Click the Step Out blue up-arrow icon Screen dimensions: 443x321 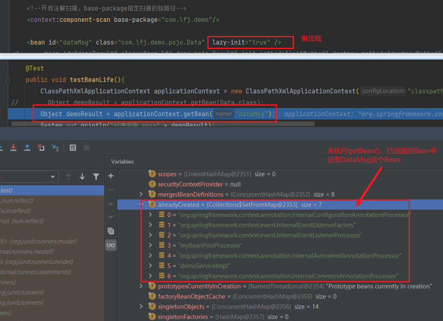coord(27,148)
